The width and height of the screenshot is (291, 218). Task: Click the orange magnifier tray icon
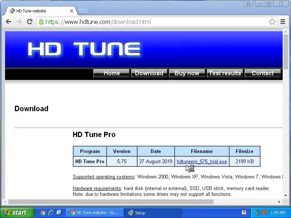click(x=264, y=213)
